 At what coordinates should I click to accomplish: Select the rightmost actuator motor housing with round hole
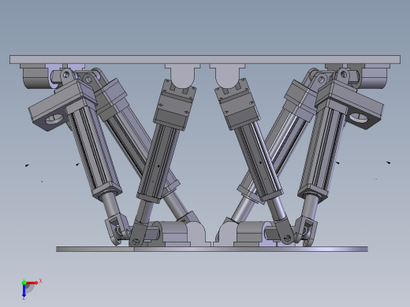tap(349, 105)
